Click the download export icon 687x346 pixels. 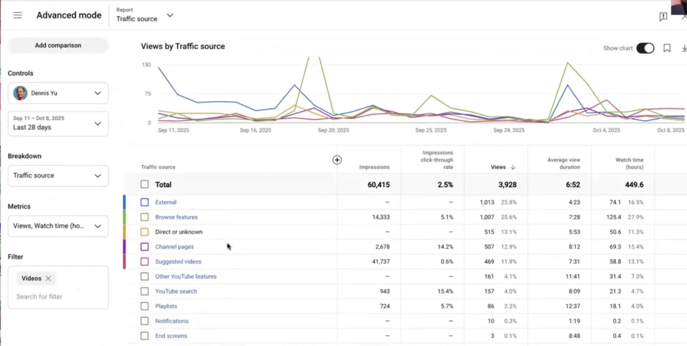tap(684, 48)
